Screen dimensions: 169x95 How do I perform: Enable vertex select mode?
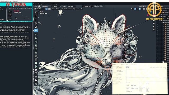coord(46,9)
